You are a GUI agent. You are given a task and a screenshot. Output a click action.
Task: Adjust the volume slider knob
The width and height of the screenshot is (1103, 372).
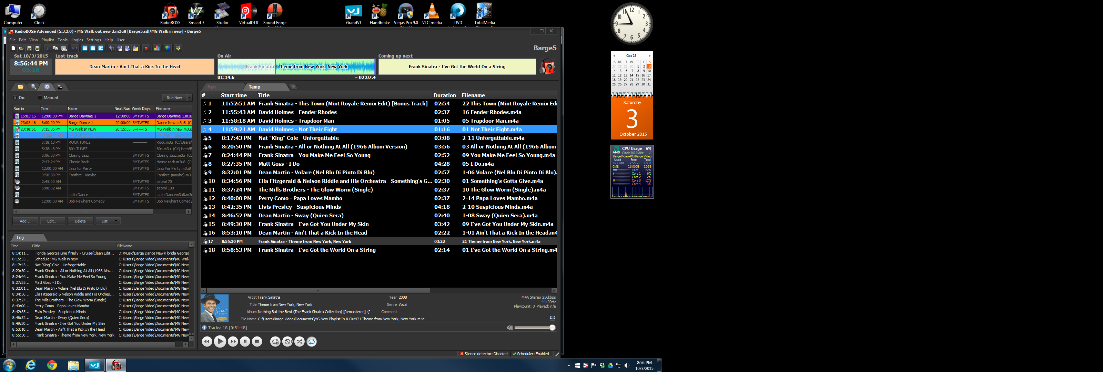click(x=552, y=328)
